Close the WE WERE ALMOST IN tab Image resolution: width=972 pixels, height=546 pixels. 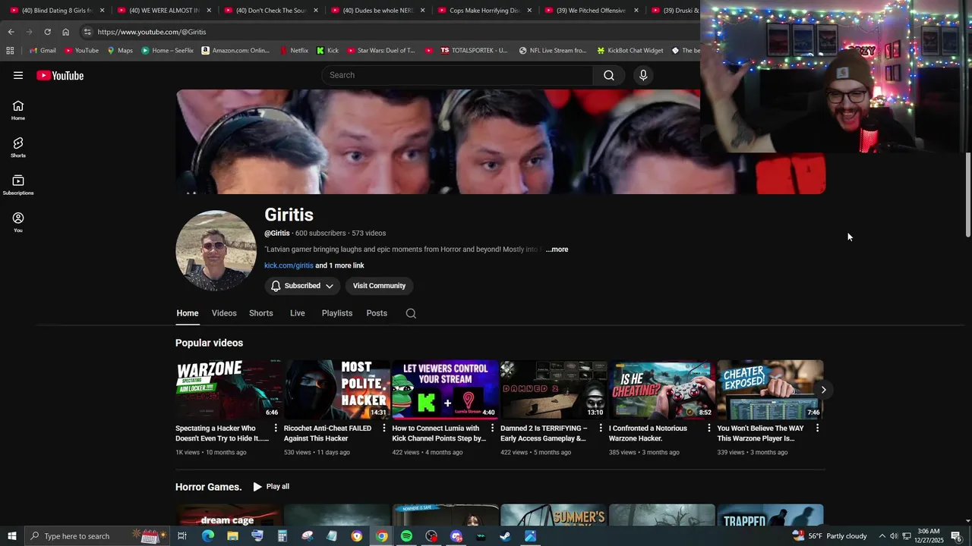(x=209, y=11)
